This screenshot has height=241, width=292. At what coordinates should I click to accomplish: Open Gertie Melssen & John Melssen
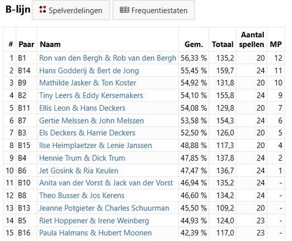tap(92, 120)
